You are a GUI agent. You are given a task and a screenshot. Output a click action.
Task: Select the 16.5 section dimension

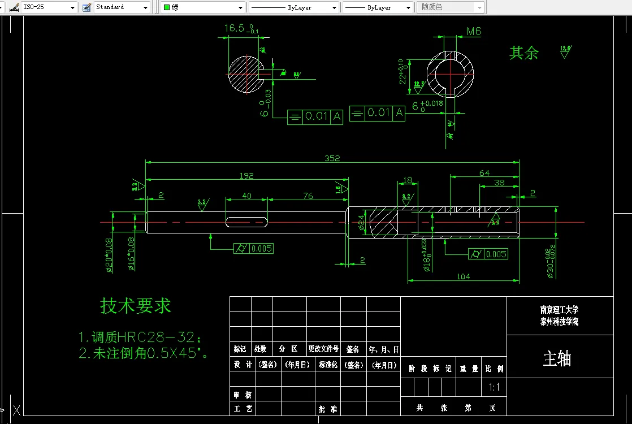241,28
